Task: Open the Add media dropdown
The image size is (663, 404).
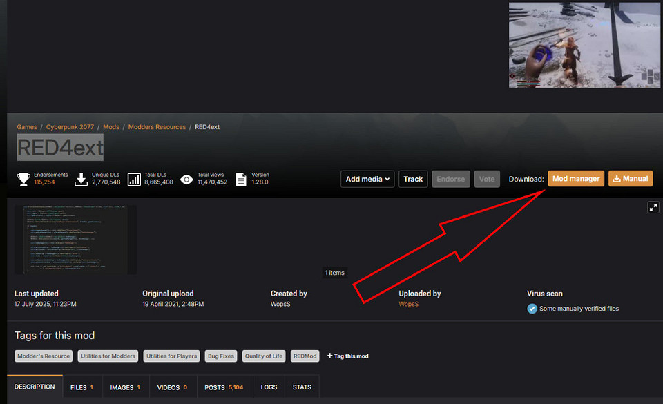Action: pyautogui.click(x=367, y=179)
